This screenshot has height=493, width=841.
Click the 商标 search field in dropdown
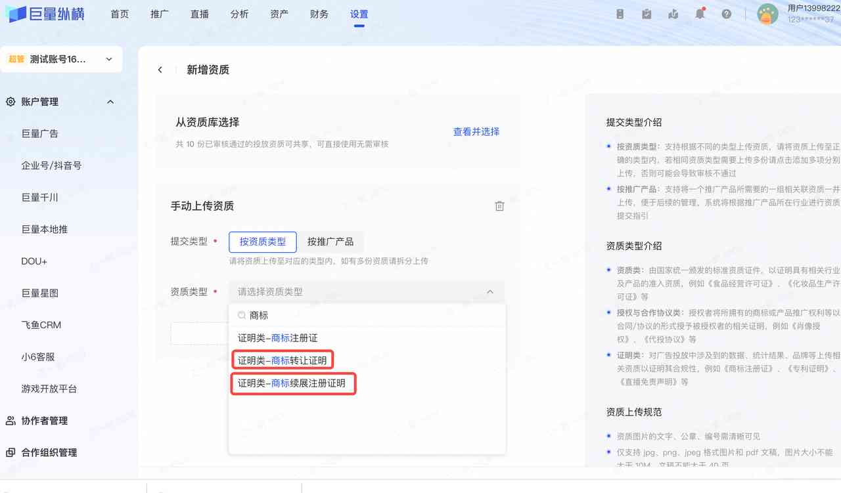point(368,316)
